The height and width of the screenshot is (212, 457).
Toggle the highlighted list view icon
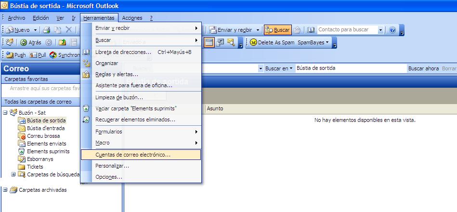[x=209, y=42]
